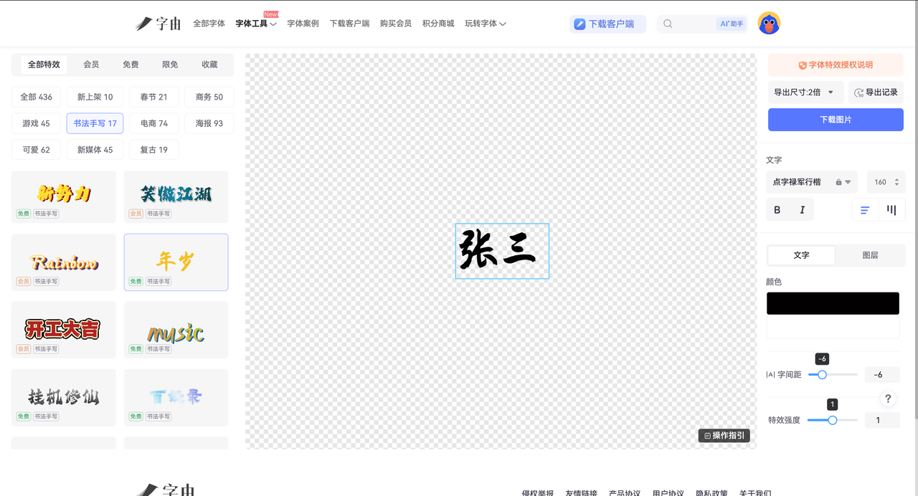Open the AI 助手 assistant

(x=732, y=24)
